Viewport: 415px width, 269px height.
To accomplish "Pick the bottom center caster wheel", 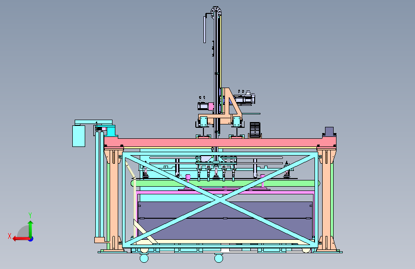I will [219, 258].
